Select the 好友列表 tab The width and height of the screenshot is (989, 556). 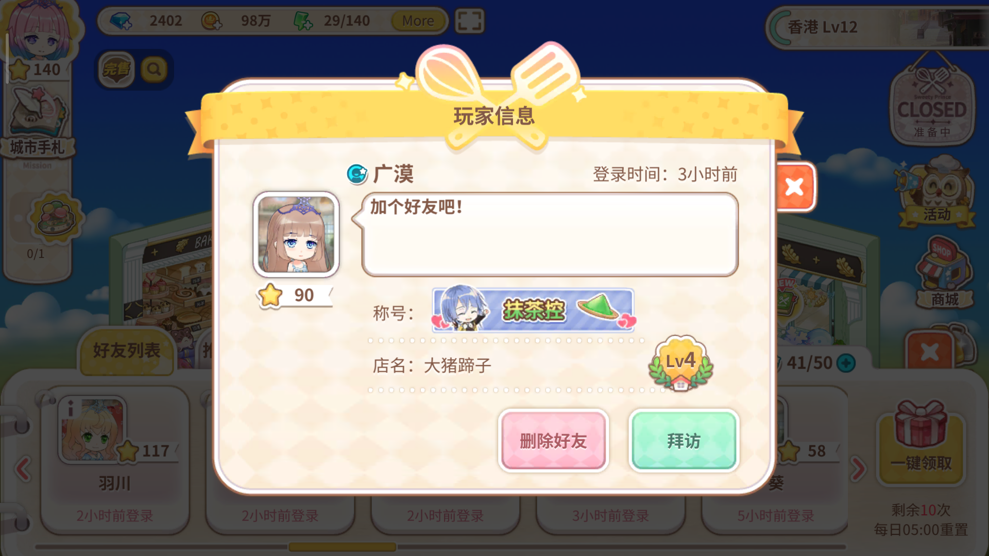pyautogui.click(x=127, y=351)
